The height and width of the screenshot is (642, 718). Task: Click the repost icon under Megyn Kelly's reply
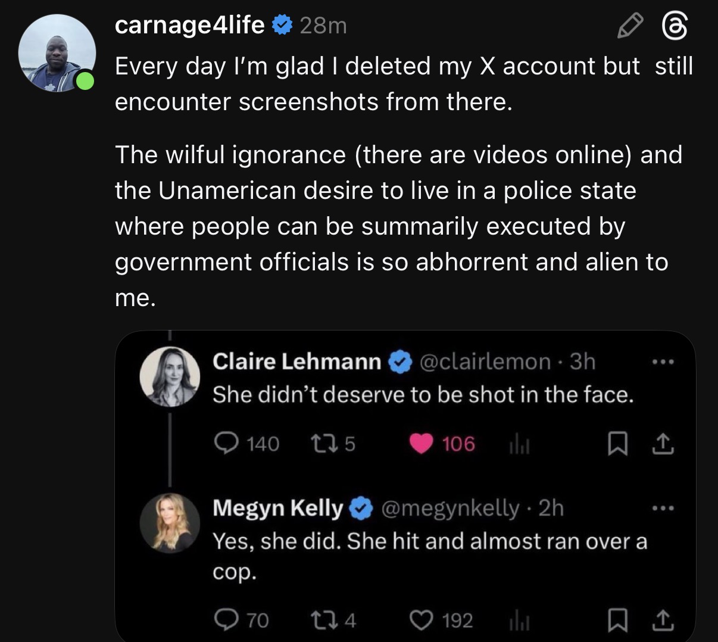324,620
